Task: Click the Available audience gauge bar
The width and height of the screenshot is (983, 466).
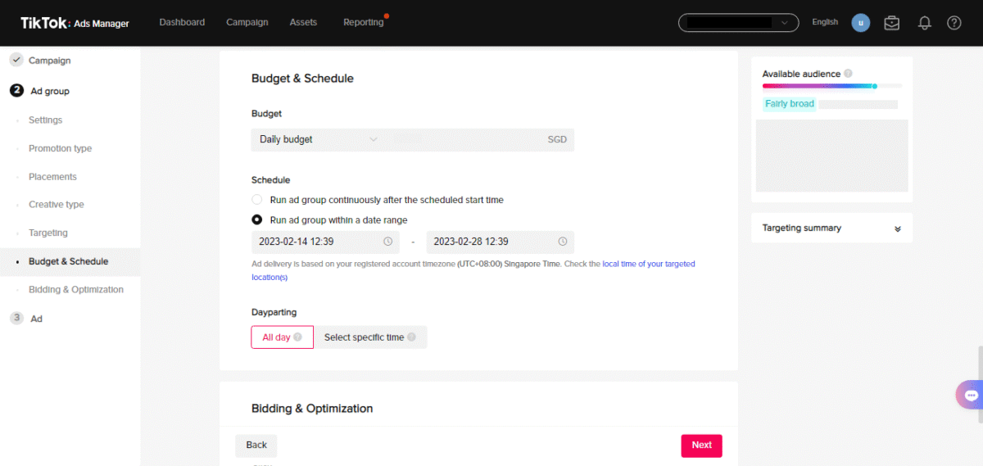Action: coord(832,86)
